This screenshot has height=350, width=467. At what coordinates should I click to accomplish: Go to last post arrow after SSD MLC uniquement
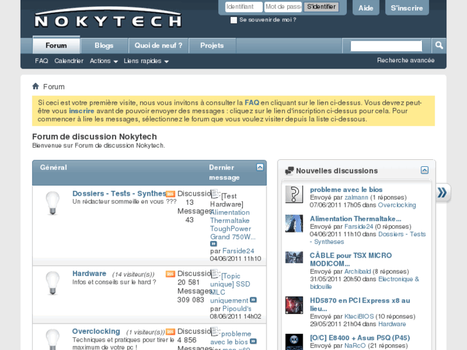(253, 300)
